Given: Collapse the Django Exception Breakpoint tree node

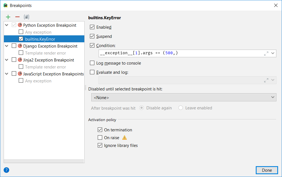Looking at the screenshot, I should point(7,46).
